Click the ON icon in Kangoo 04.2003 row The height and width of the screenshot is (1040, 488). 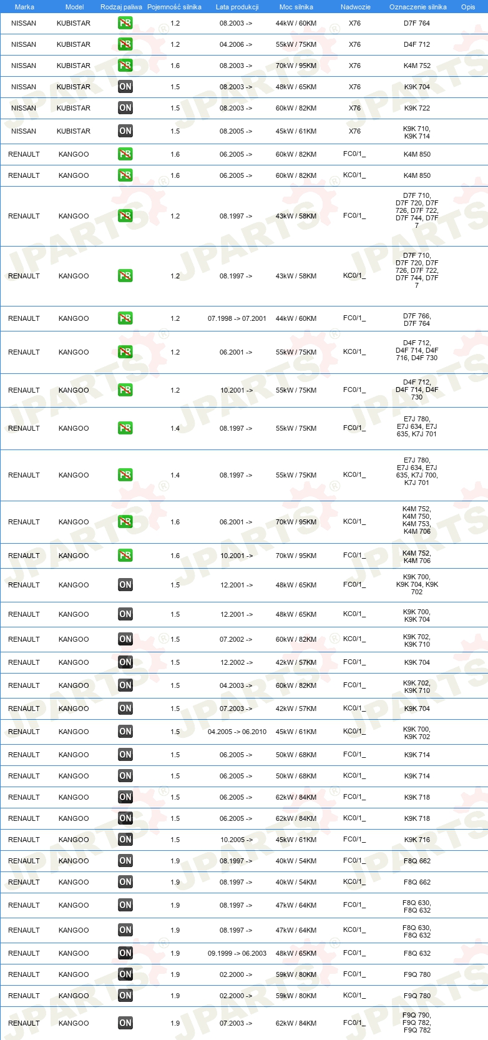[125, 685]
